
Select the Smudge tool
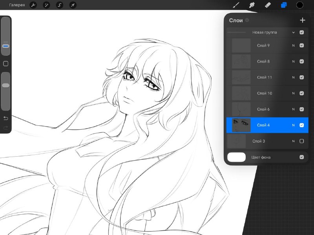pos(252,5)
